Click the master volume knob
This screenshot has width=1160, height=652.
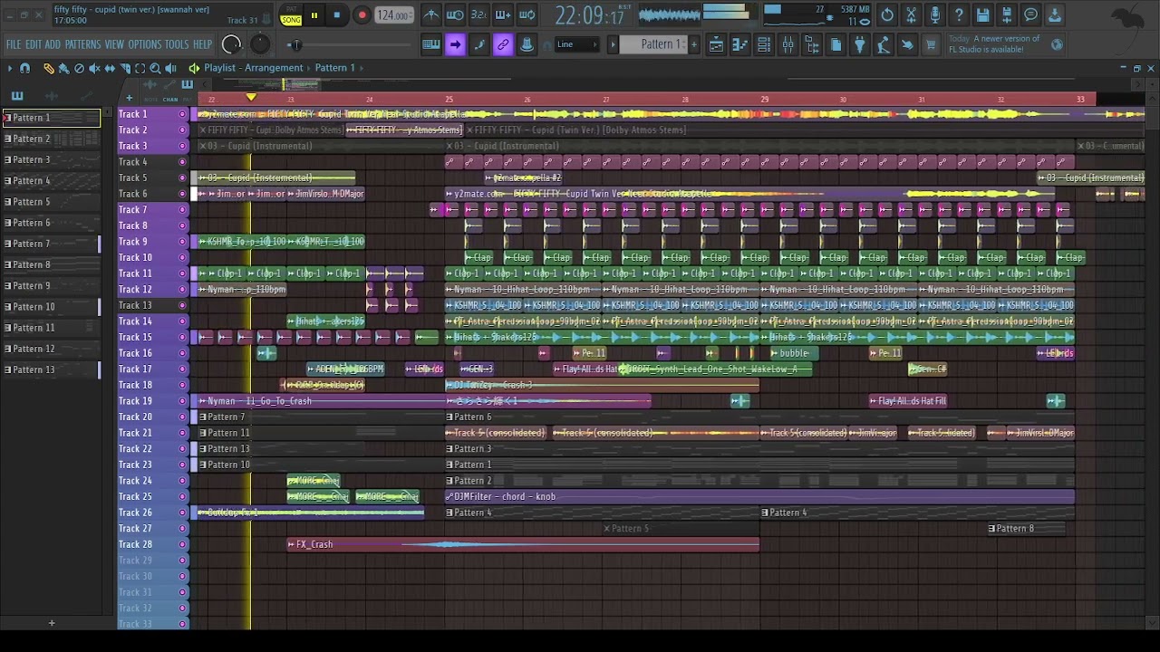click(232, 44)
